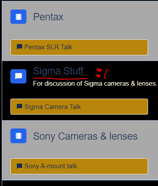Click chat icon inside Sigma Camera Talk
The image size is (158, 186).
tap(19, 106)
